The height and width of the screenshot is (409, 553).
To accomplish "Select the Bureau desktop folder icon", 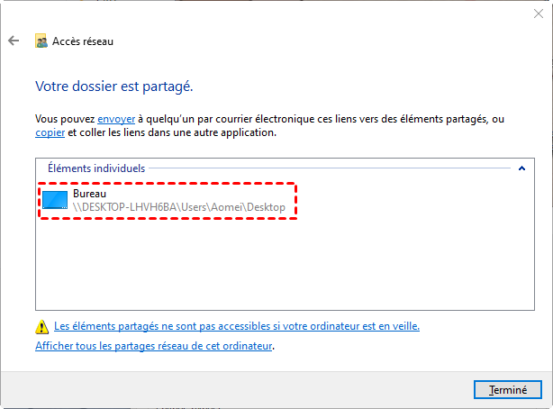I will [56, 200].
